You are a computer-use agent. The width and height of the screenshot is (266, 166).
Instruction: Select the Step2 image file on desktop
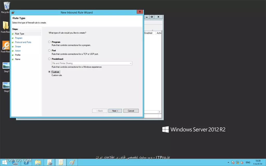(6, 87)
